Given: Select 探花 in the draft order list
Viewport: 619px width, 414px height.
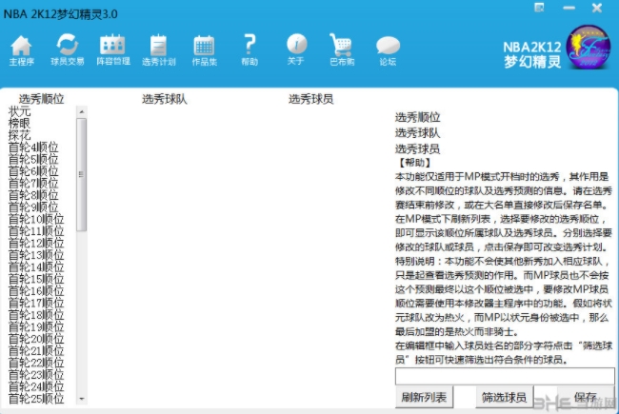Looking at the screenshot, I should pos(20,135).
